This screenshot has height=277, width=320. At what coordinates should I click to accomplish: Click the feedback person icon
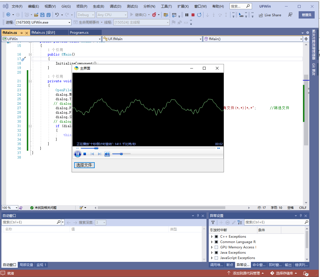tap(290, 15)
